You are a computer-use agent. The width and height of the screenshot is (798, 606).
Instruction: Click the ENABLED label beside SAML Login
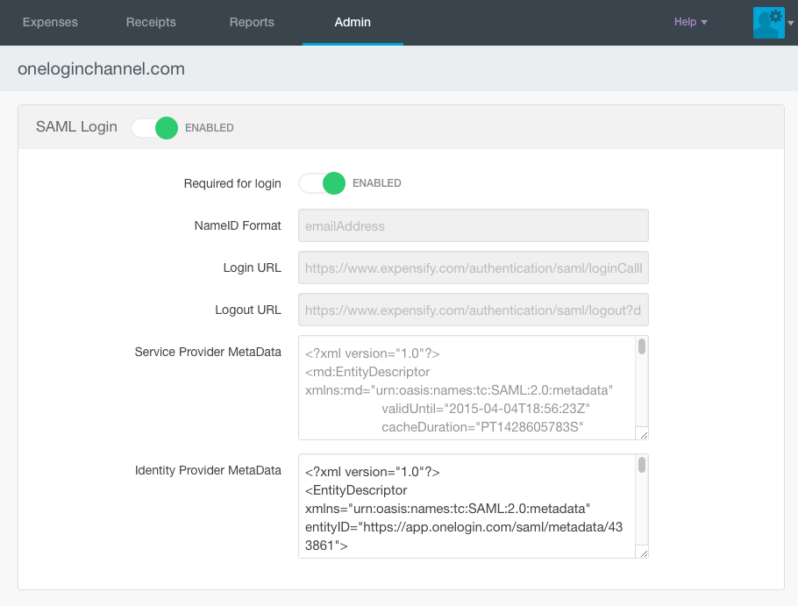210,128
